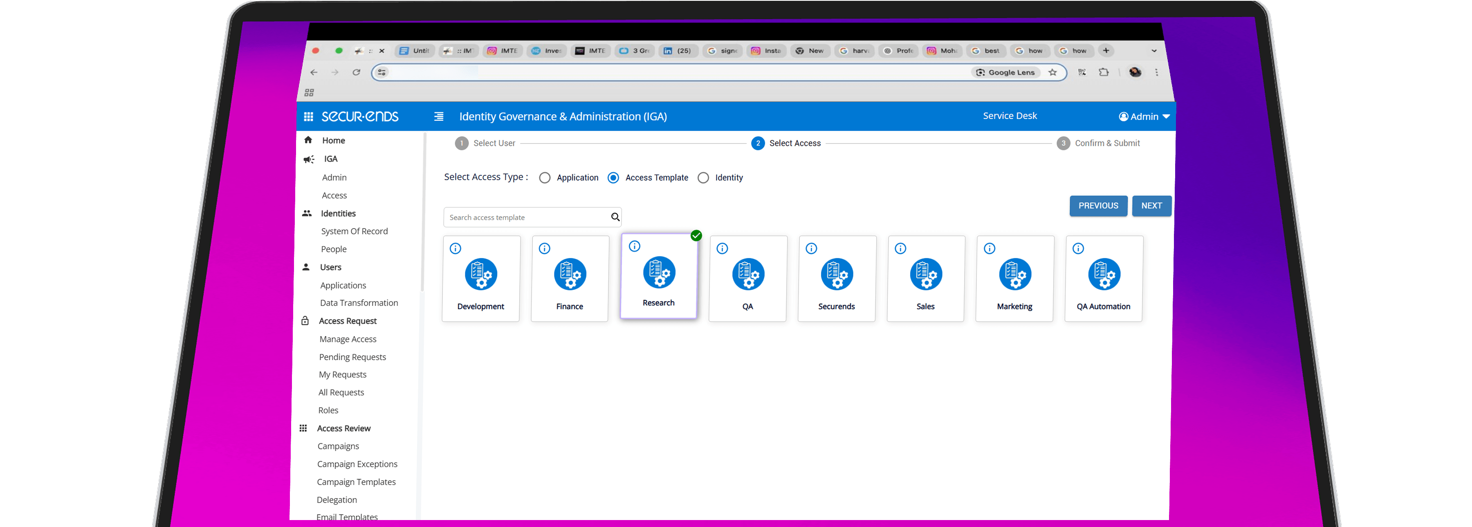
Task: Deselect the Research template checkmark
Action: click(x=696, y=235)
